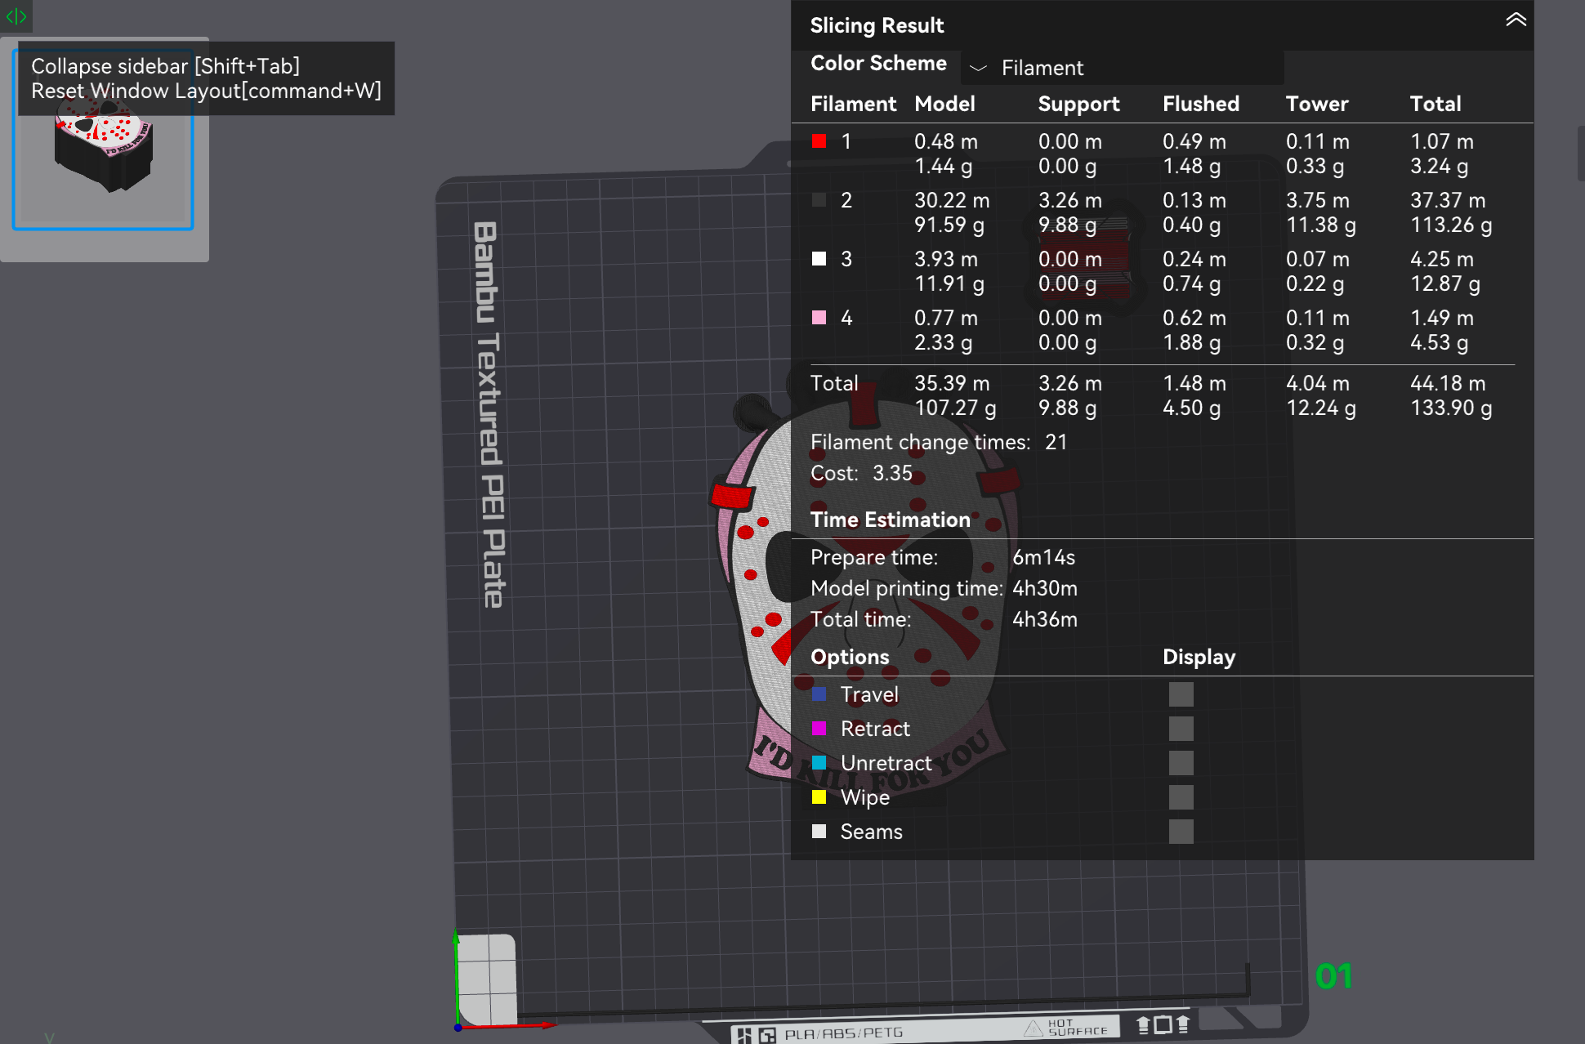1585x1044 pixels.
Task: Click the dark filament 2 color square
Action: [819, 200]
